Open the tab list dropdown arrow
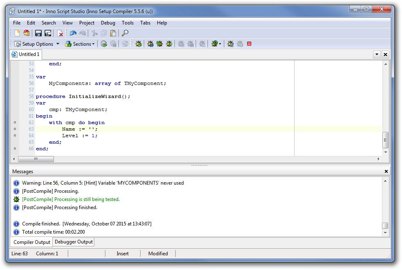 point(377,54)
